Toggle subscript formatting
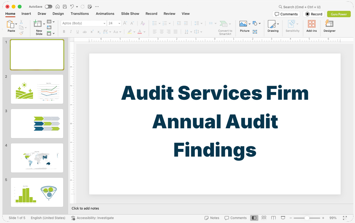The width and height of the screenshot is (355, 223). 99,32
